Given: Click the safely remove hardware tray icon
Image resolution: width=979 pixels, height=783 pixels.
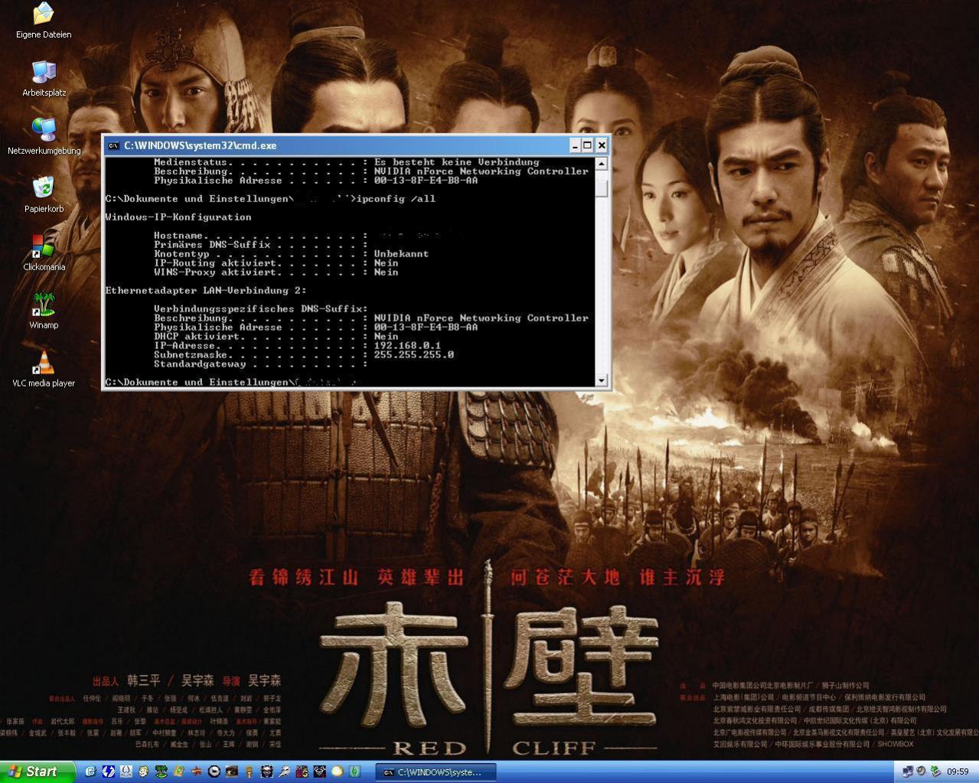Looking at the screenshot, I should pos(935,772).
